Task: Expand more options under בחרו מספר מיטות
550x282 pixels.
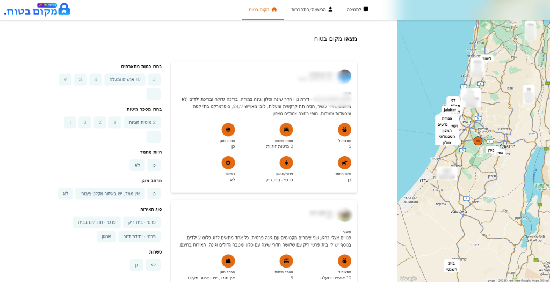Action: [x=154, y=137]
